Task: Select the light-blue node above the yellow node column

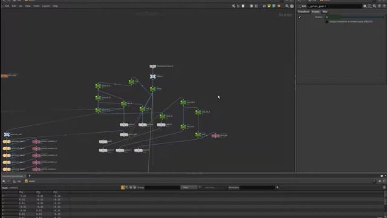Action: pos(7,134)
